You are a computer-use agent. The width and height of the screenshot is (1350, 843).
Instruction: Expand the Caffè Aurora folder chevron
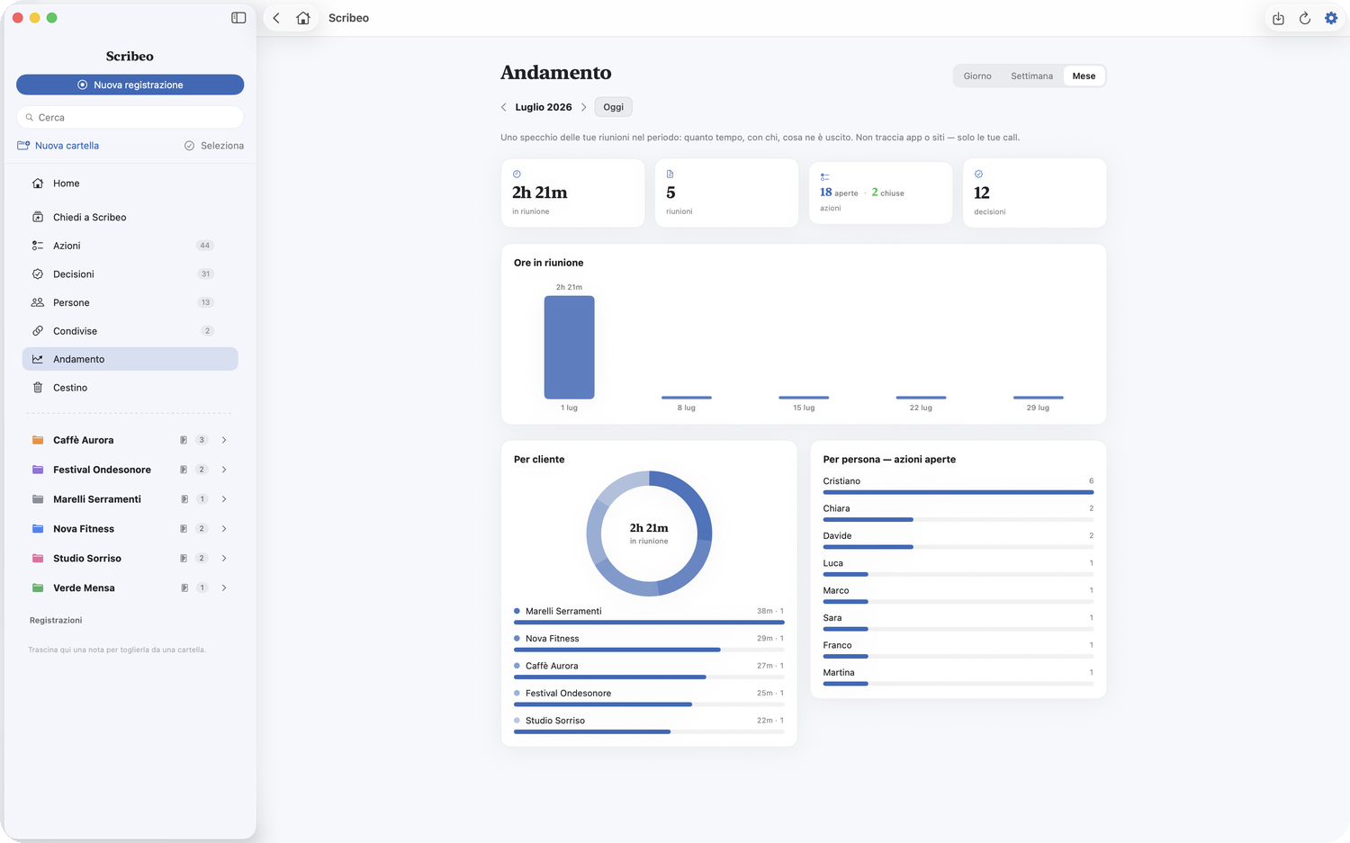click(x=224, y=440)
